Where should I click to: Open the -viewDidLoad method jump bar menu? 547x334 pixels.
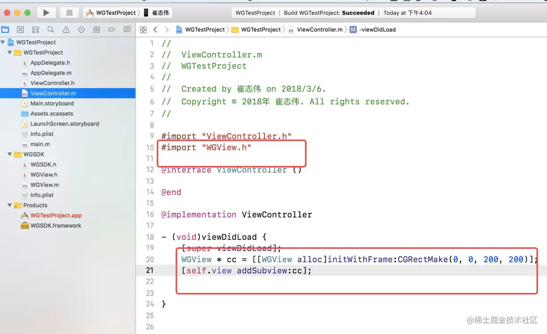pos(373,30)
